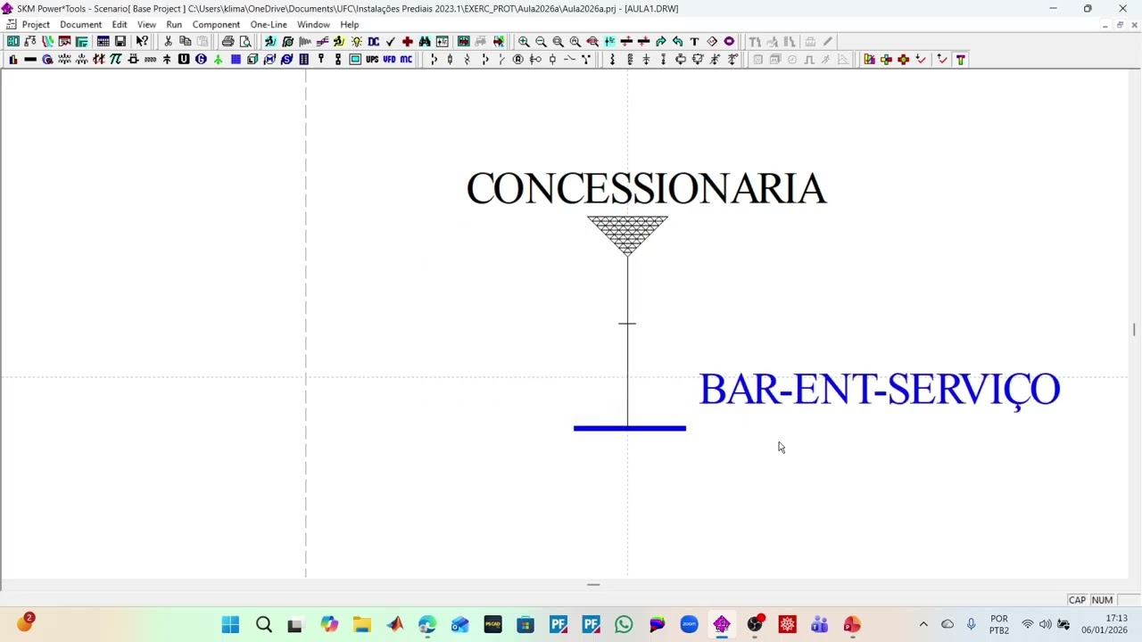The width and height of the screenshot is (1142, 642).
Task: Click the Print icon
Action: [x=228, y=41]
